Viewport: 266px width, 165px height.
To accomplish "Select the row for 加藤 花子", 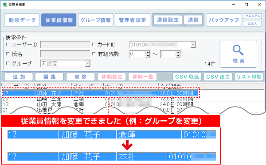I will point(100,93).
